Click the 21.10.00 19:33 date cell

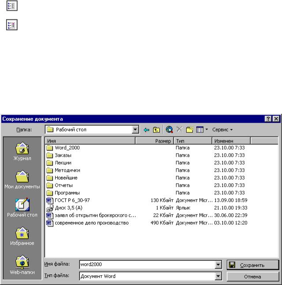click(231, 208)
